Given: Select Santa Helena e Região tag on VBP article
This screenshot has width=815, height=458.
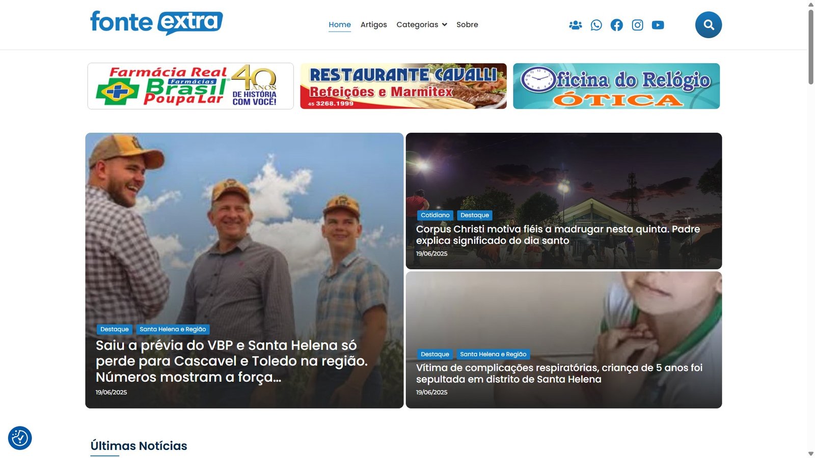Looking at the screenshot, I should tap(173, 329).
